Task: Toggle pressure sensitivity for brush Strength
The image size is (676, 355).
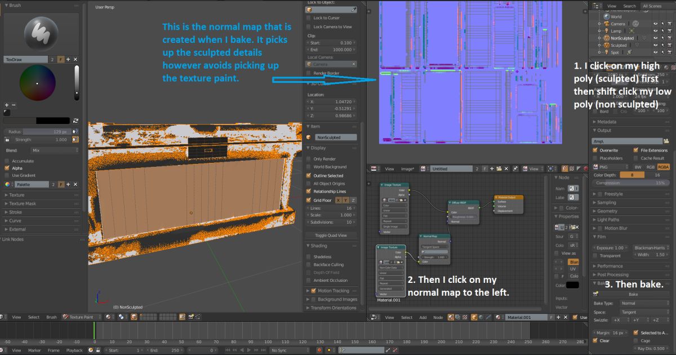Action: [x=75, y=139]
